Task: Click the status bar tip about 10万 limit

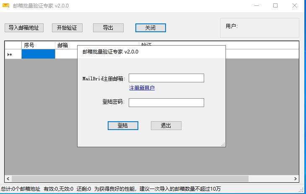Action: pyautogui.click(x=158, y=189)
